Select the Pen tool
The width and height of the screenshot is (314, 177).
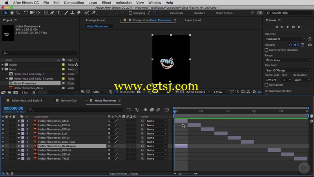(x=52, y=13)
